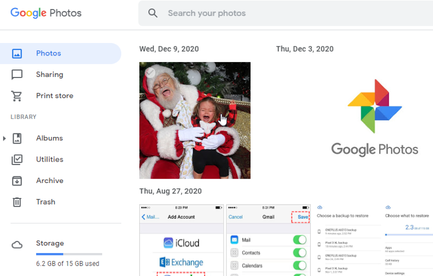The width and height of the screenshot is (433, 276).
Task: Click the Sharing speech bubble icon
Action: point(17,74)
